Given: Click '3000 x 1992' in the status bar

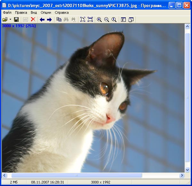Looking at the screenshot, I should 100,182.
